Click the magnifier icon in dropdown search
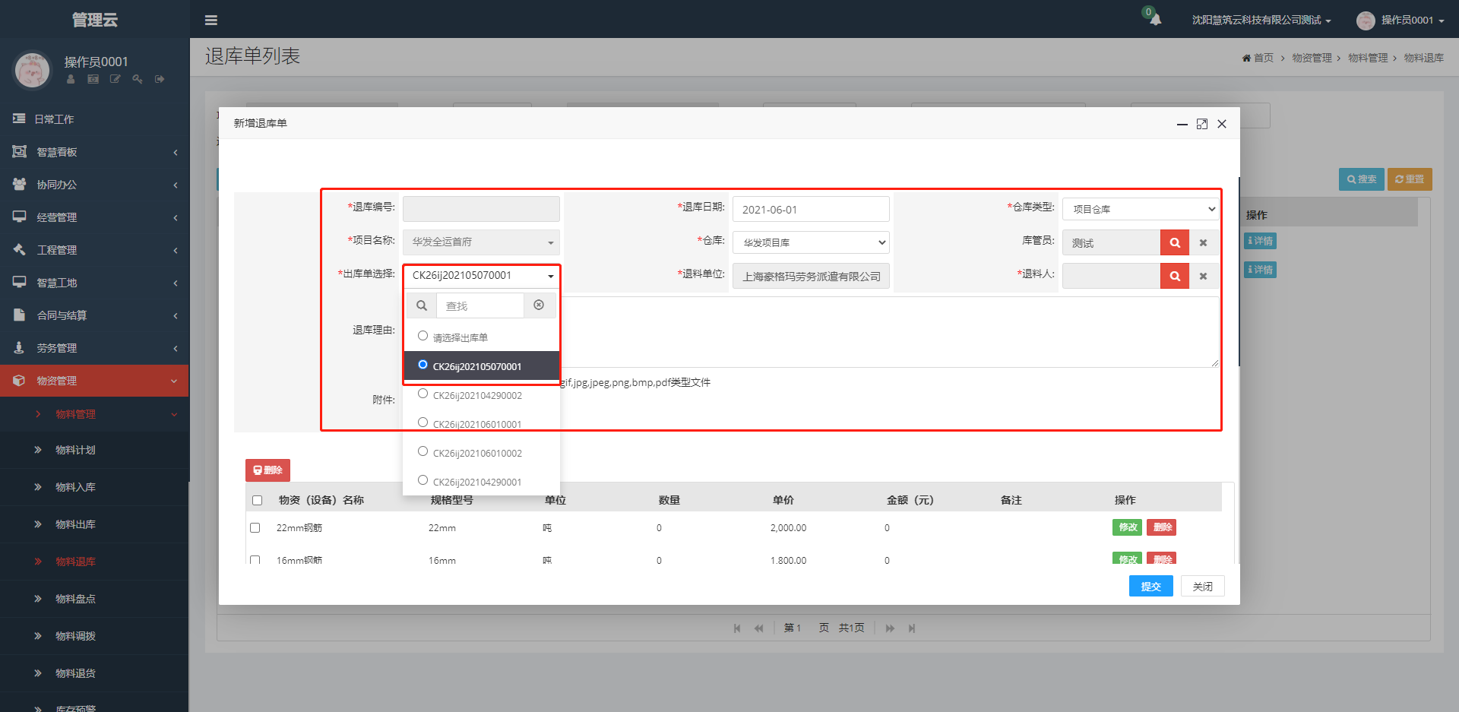 coord(422,305)
